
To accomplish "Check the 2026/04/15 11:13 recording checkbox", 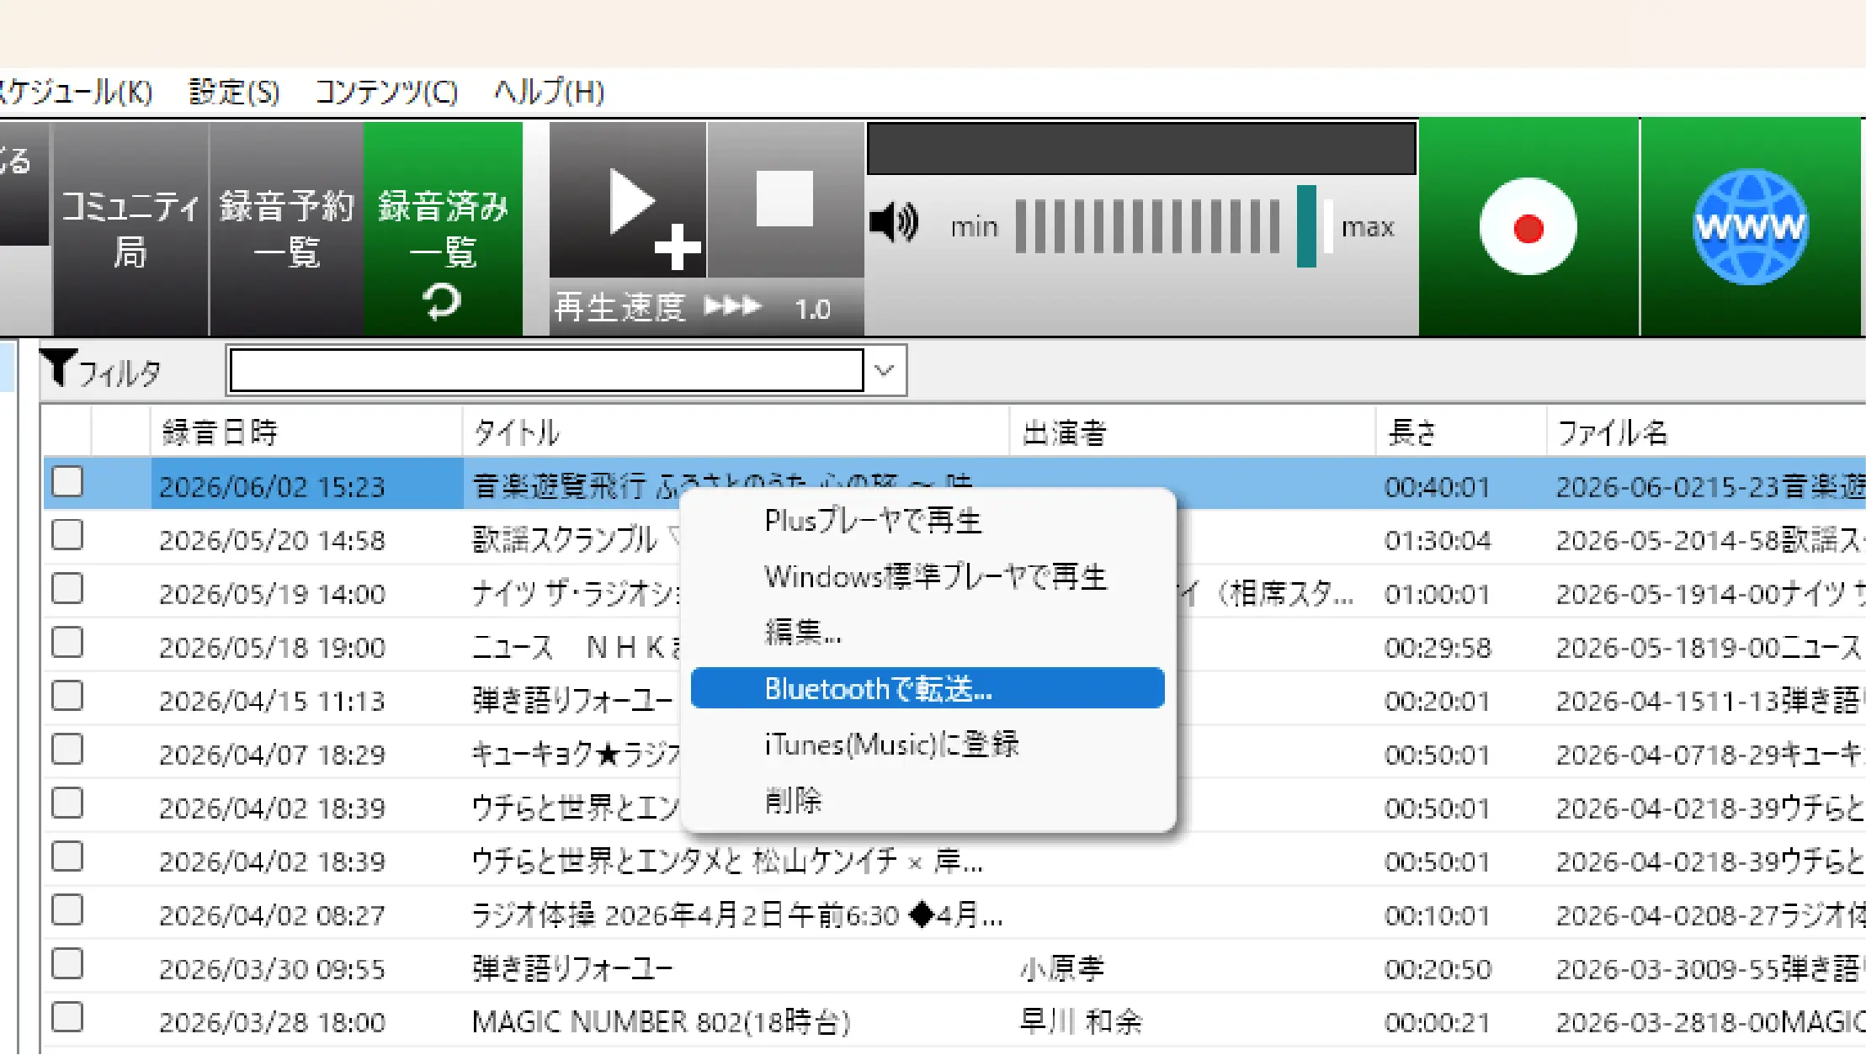I will (67, 696).
